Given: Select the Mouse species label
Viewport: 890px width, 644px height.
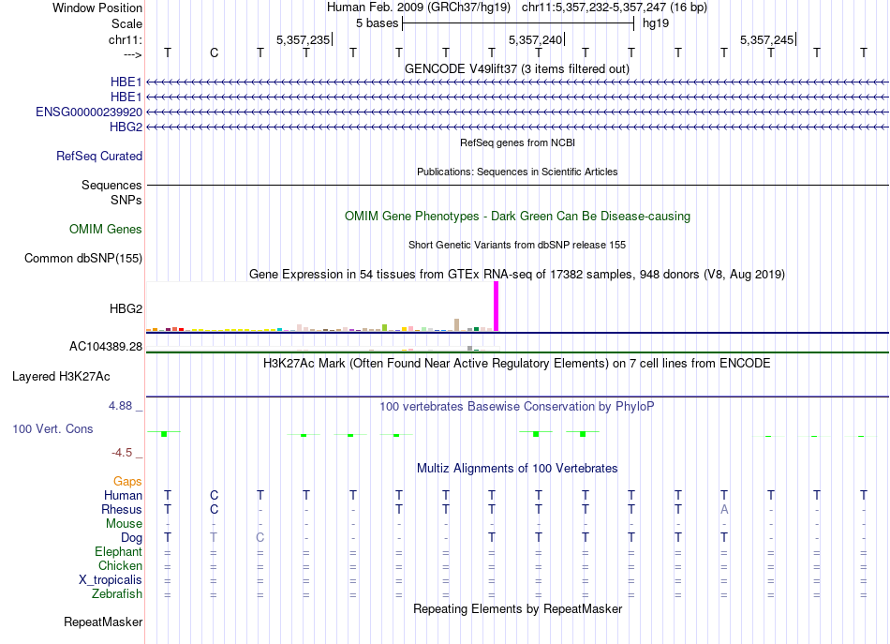Looking at the screenshot, I should 124,524.
